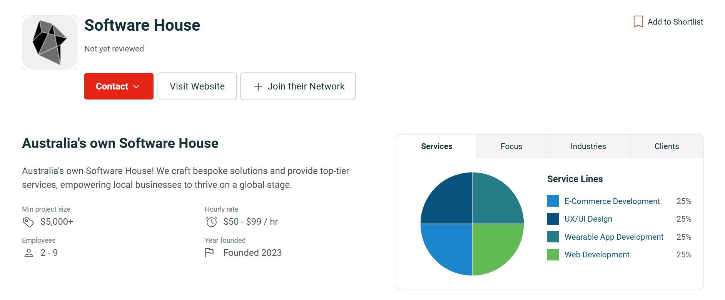
Task: Switch to the Focus tab
Action: (x=511, y=146)
